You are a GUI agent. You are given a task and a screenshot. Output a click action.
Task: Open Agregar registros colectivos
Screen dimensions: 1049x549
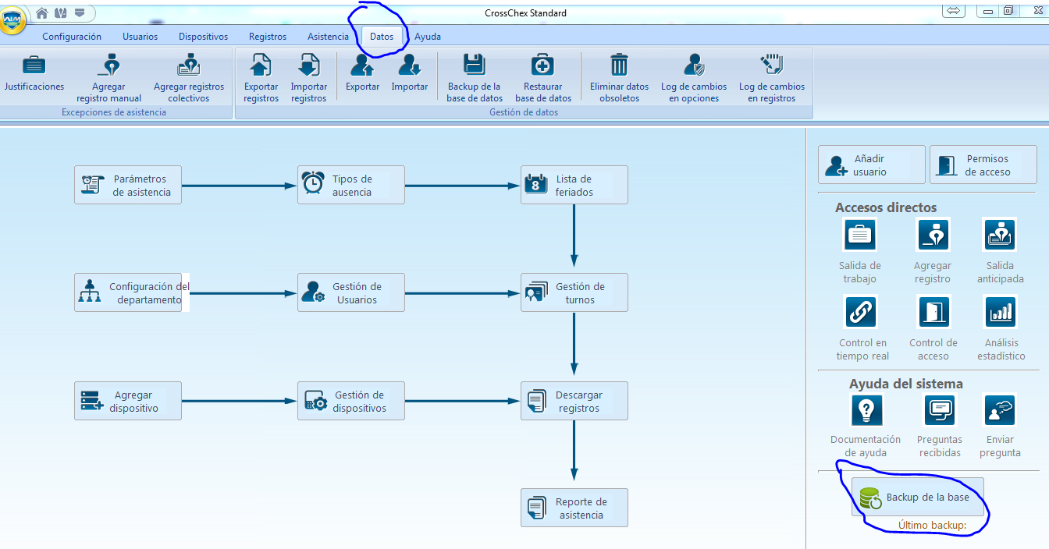pos(189,78)
